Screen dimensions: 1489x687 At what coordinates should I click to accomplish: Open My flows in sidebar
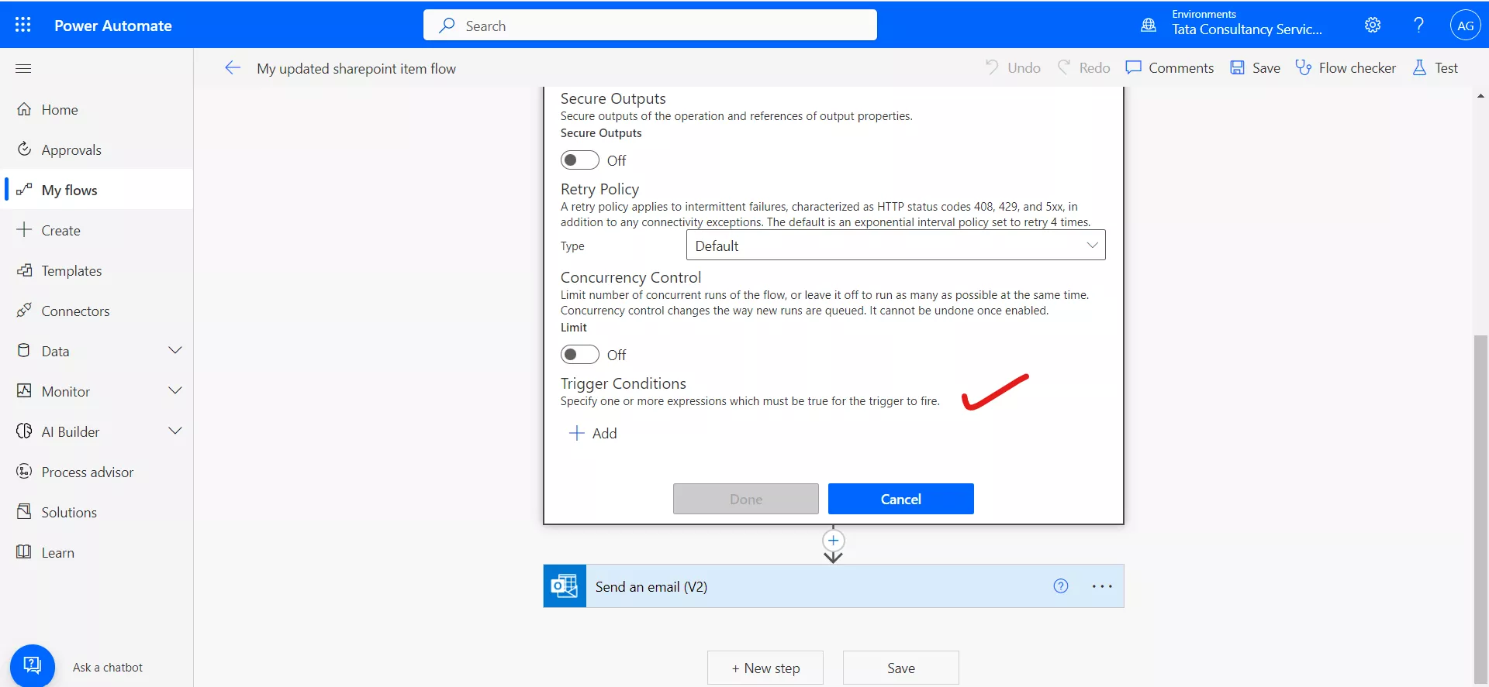click(x=96, y=191)
